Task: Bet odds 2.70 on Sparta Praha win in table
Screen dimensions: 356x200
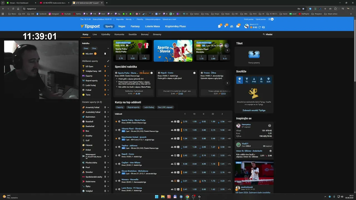Action: (185, 122)
